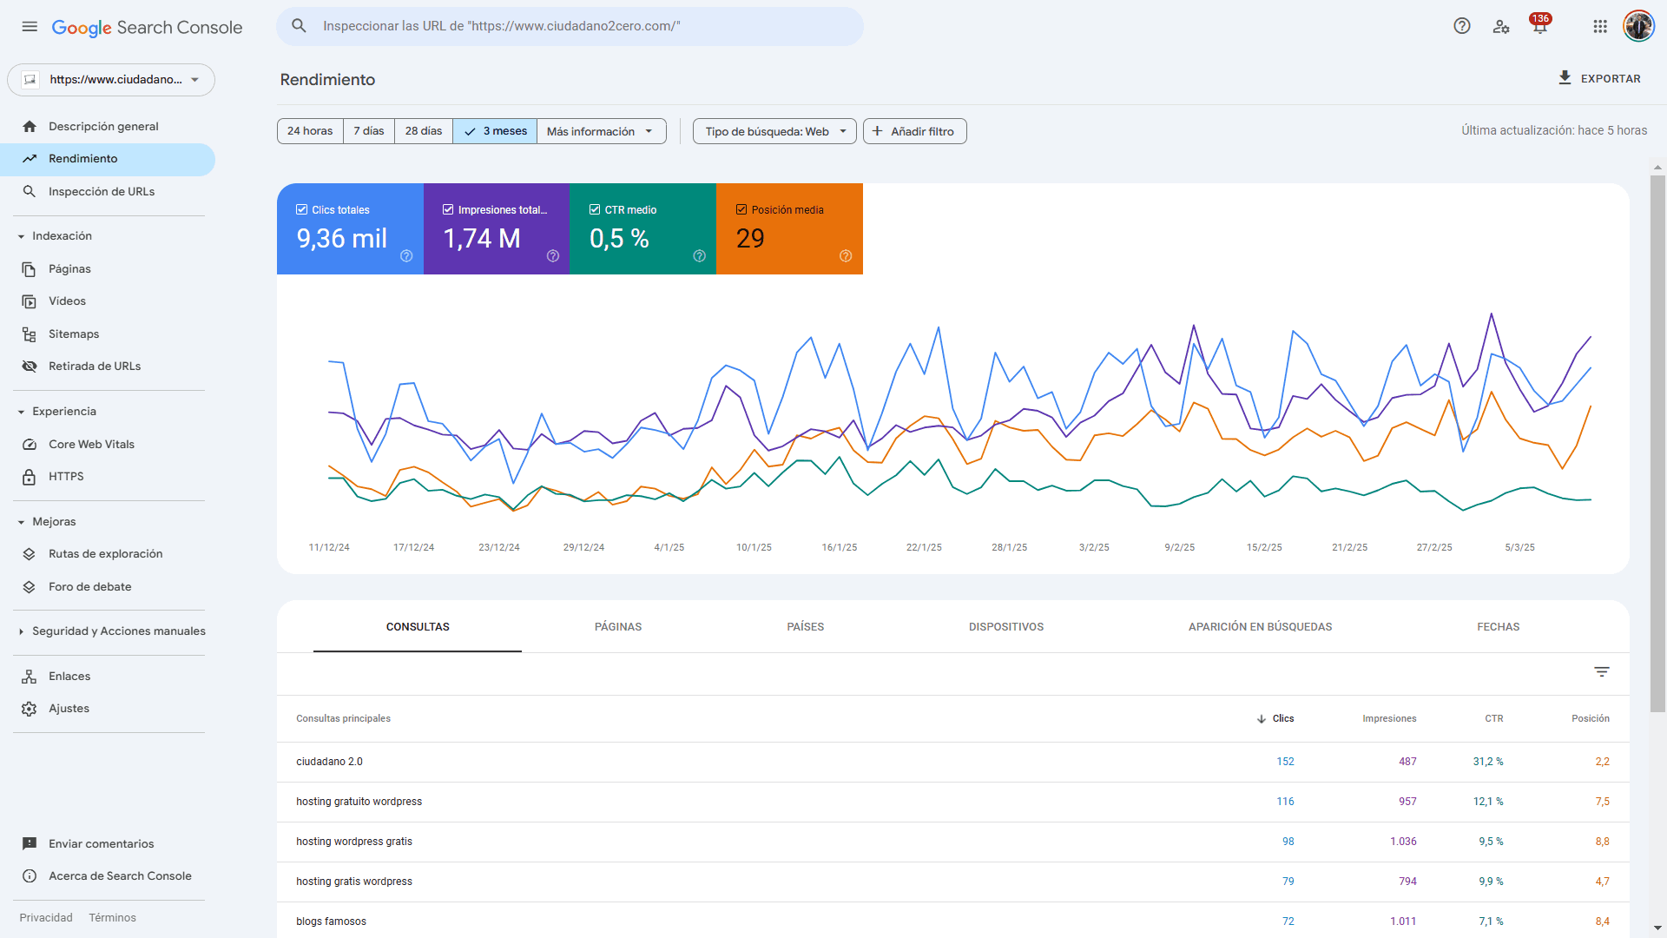
Task: Switch to the Fechas tab
Action: coord(1499,627)
